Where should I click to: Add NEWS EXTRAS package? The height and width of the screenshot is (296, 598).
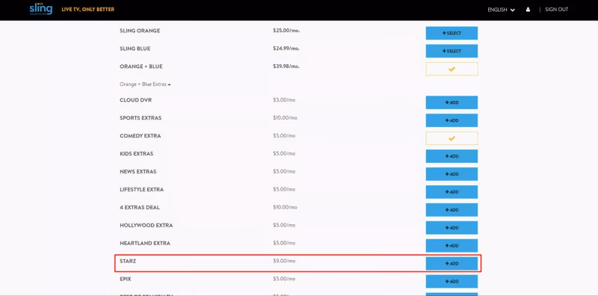coord(451,174)
